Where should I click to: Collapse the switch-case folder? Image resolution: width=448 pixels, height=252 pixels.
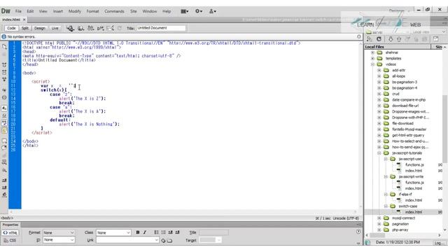(x=386, y=206)
